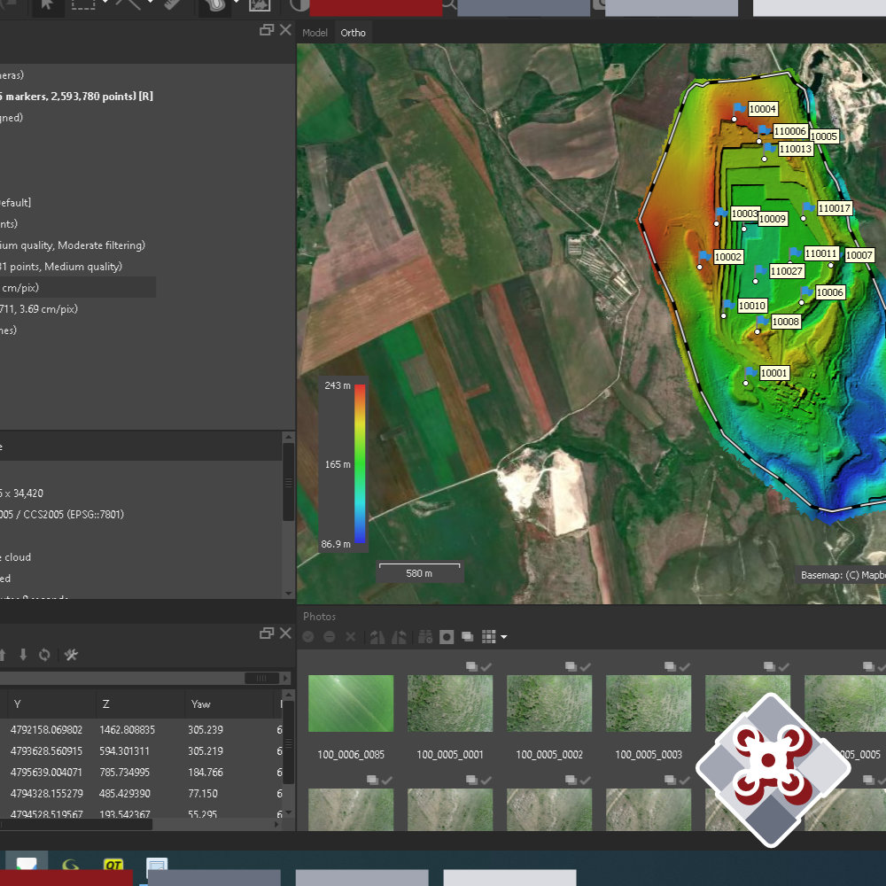Click the export down-arrow icon in Reference pane
The height and width of the screenshot is (886, 886).
pyautogui.click(x=23, y=655)
